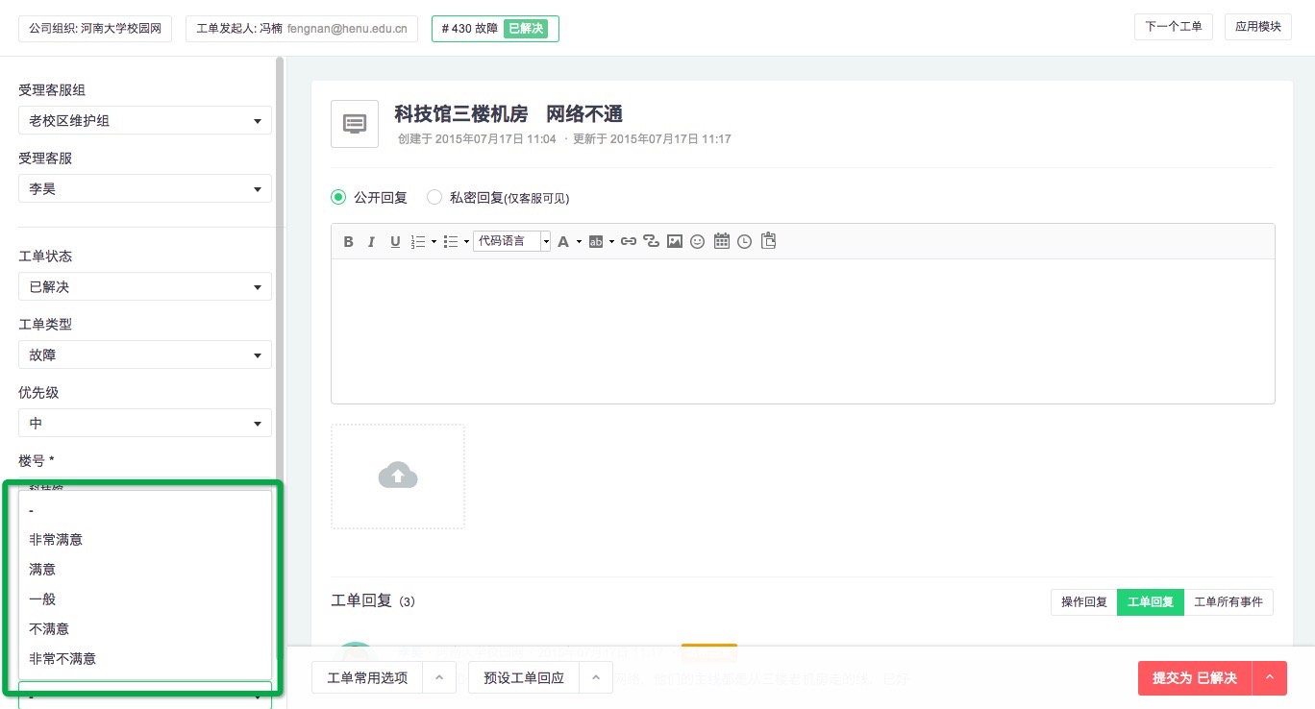Toggle italic formatting in reply editor
Screen dimensions: 1315x709
coord(371,241)
